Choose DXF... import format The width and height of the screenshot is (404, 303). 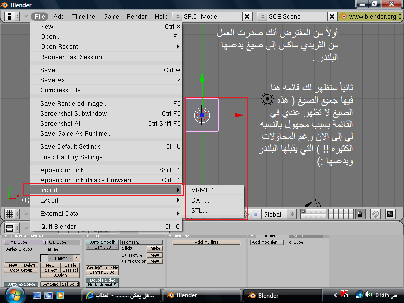(214, 200)
